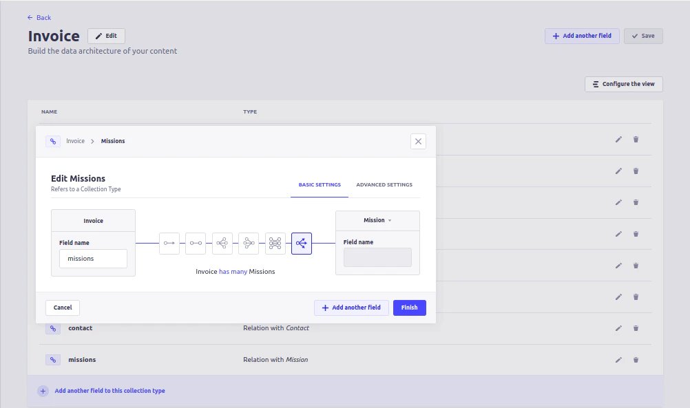The height and width of the screenshot is (408, 690).
Task: Click the pencil icon on the contact row
Action: coord(618,328)
